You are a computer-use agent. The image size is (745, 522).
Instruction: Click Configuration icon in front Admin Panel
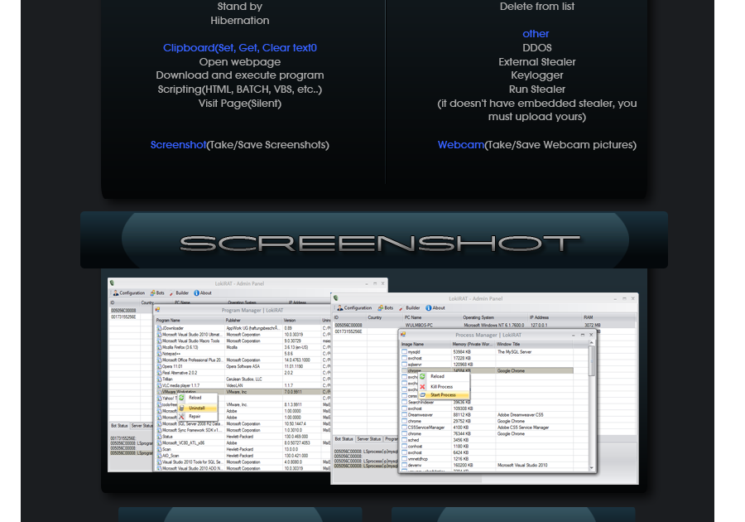pyautogui.click(x=340, y=308)
